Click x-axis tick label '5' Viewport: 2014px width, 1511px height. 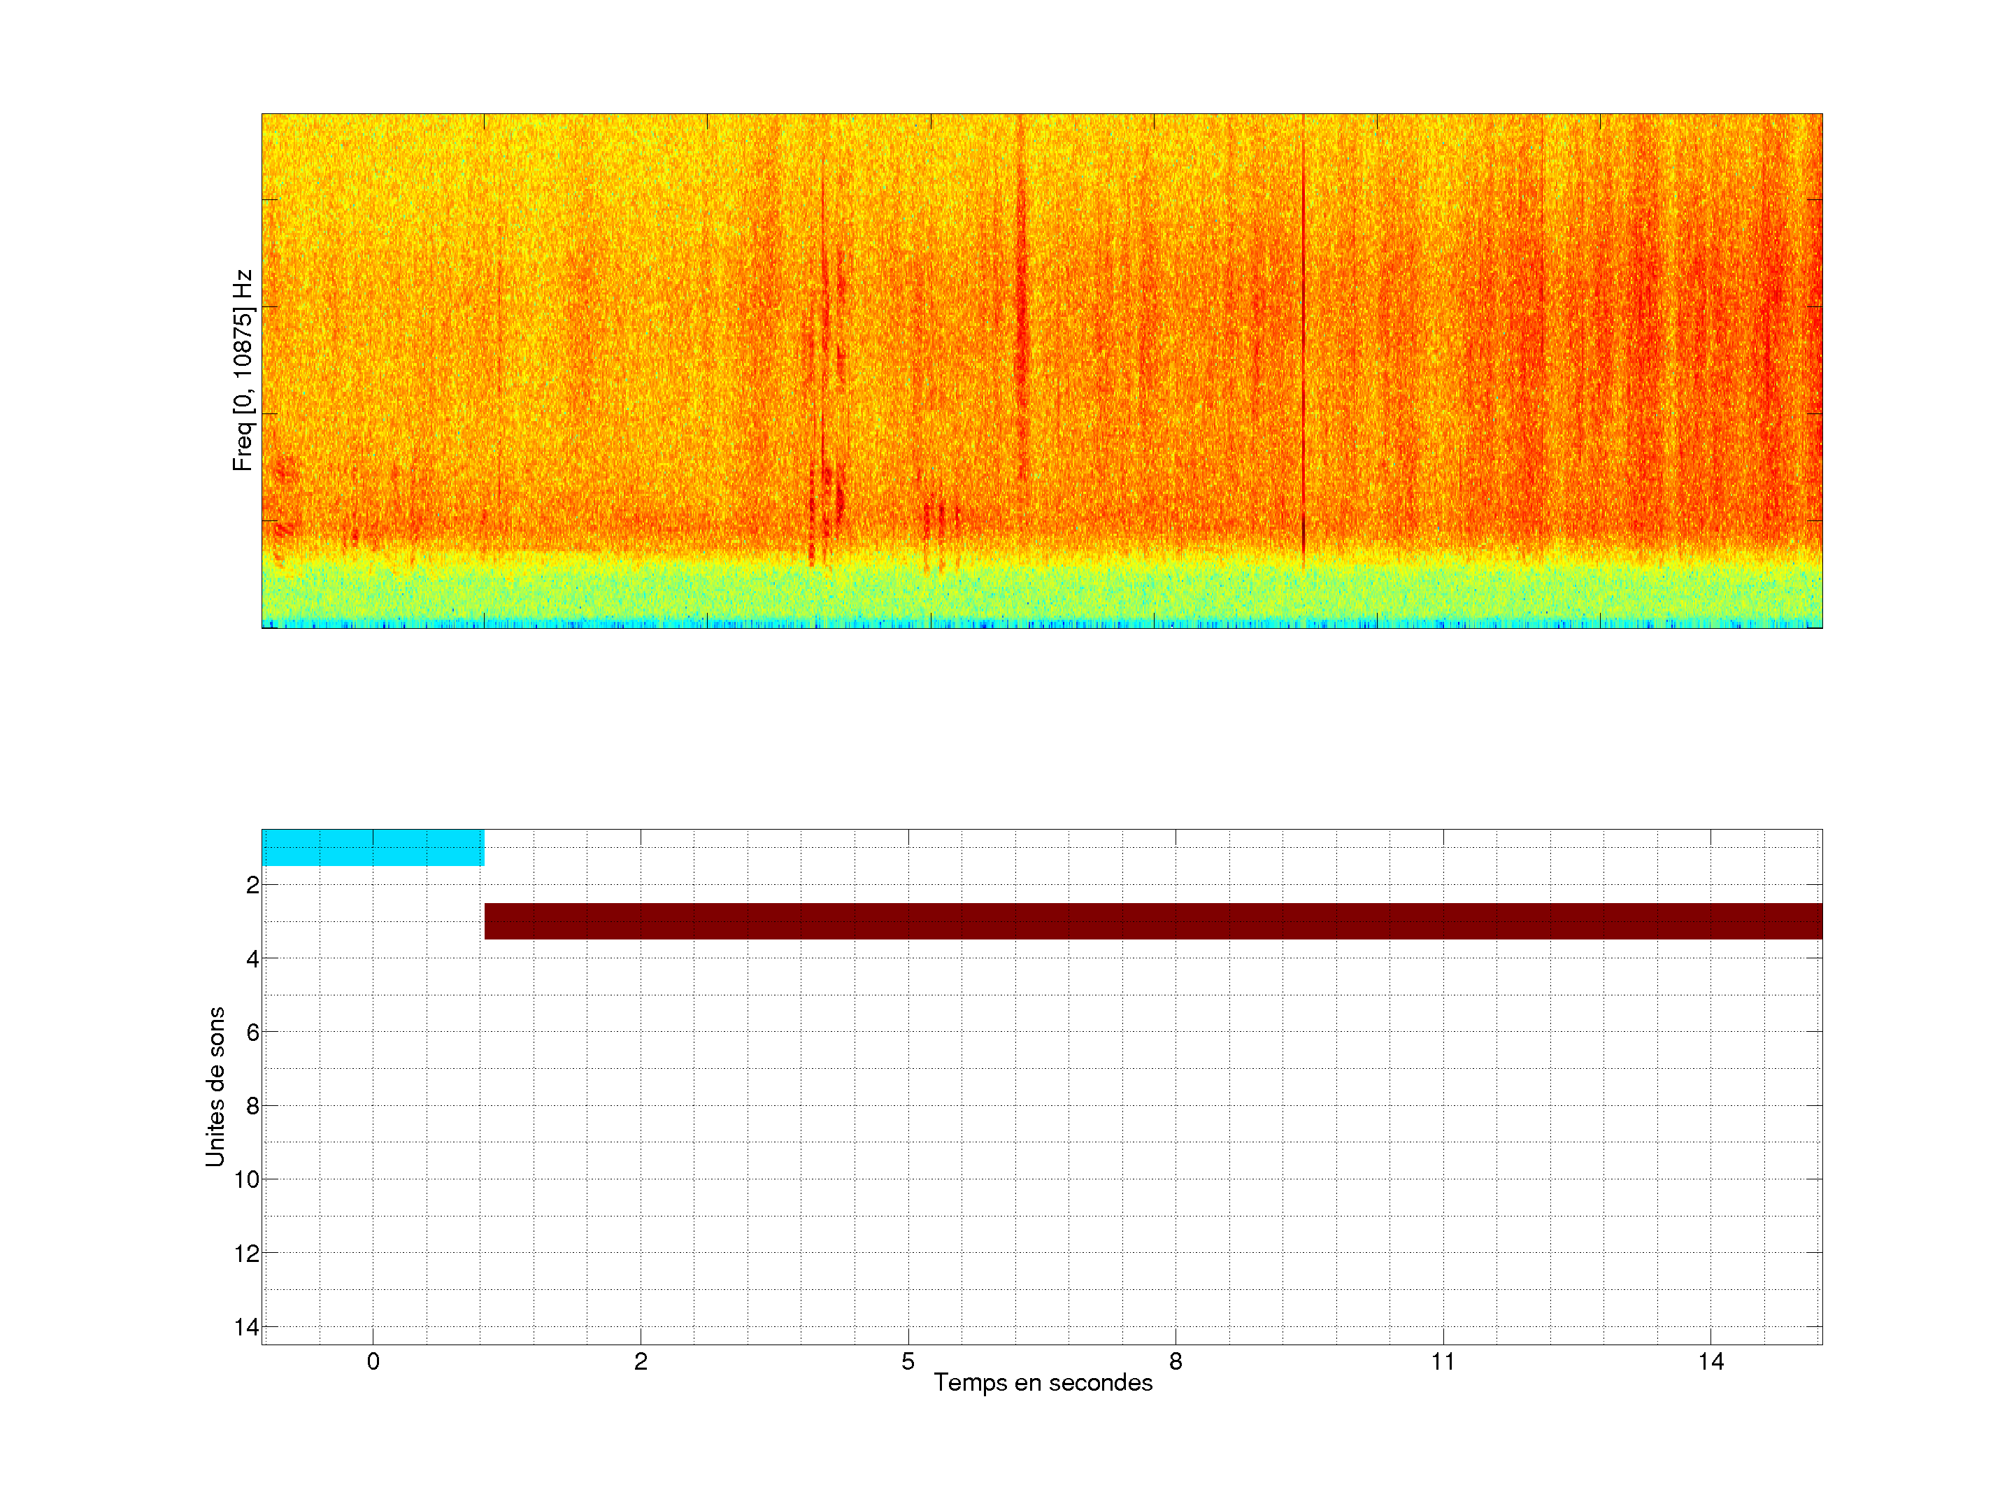908,1361
